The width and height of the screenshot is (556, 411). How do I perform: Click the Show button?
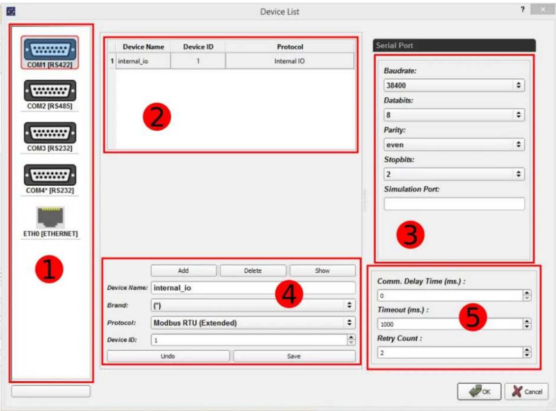(x=322, y=270)
